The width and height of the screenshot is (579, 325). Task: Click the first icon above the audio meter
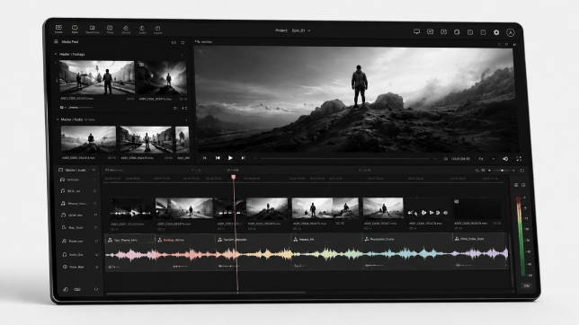pyautogui.click(x=516, y=185)
